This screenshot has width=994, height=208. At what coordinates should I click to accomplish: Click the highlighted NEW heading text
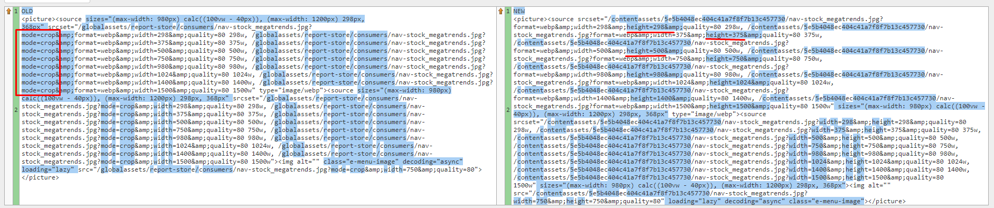click(x=519, y=11)
